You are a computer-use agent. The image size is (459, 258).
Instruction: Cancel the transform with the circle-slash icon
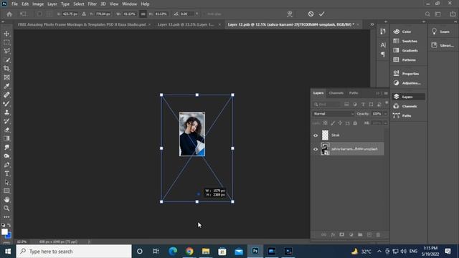(x=311, y=14)
